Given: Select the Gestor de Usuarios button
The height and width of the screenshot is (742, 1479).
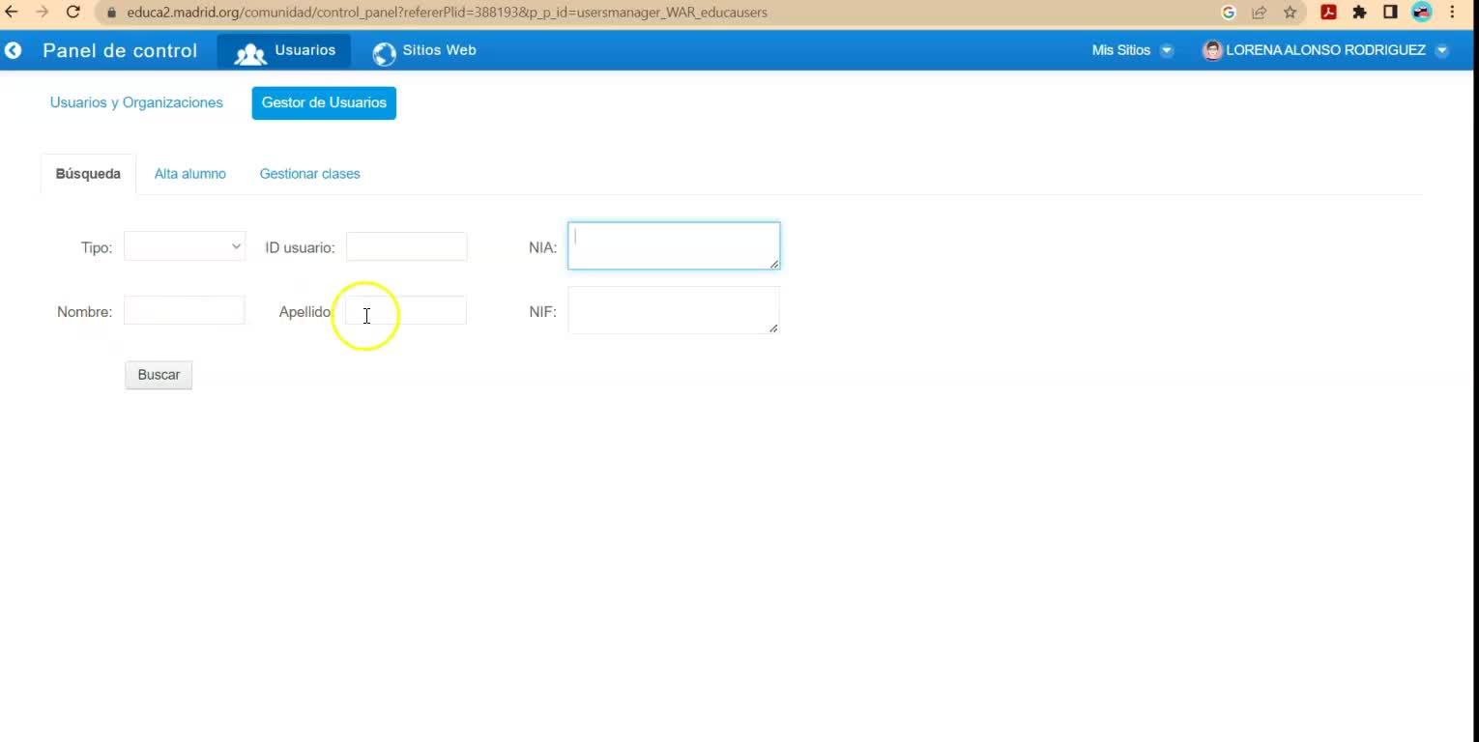Looking at the screenshot, I should tap(324, 102).
